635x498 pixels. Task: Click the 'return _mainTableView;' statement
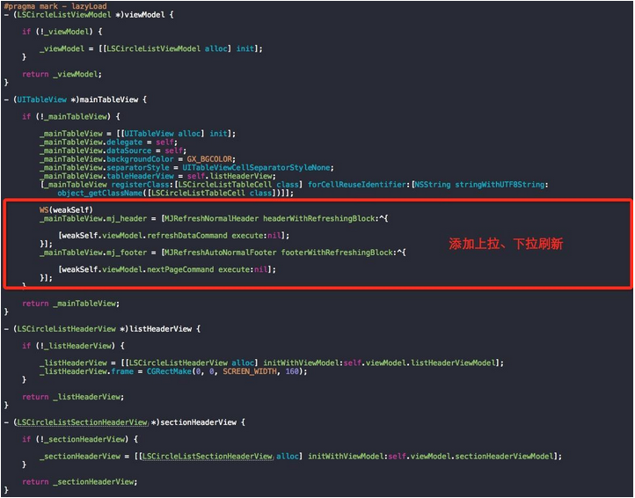tap(71, 304)
